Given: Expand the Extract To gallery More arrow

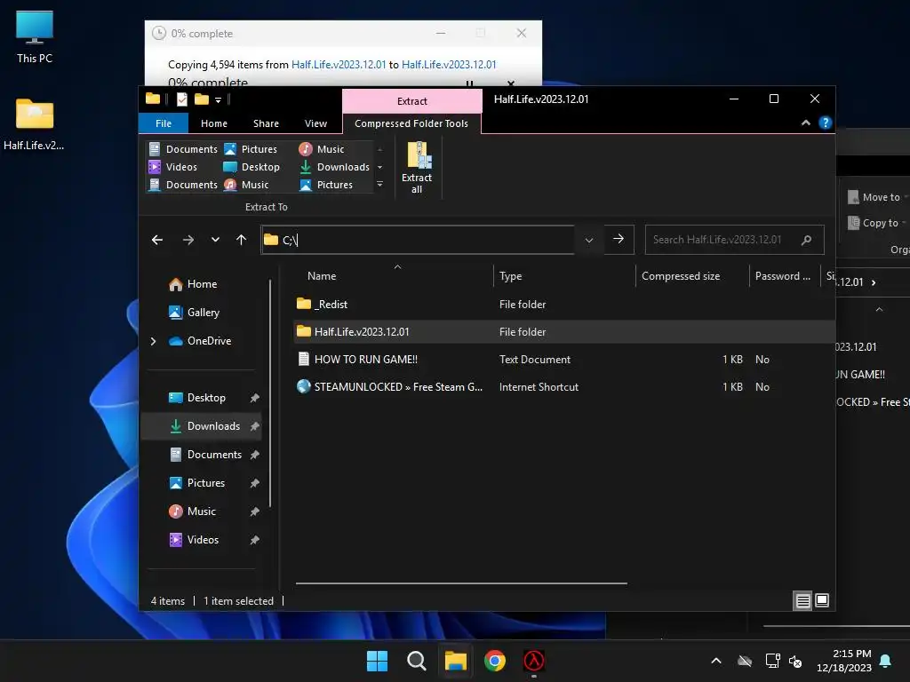Looking at the screenshot, I should click(x=380, y=185).
